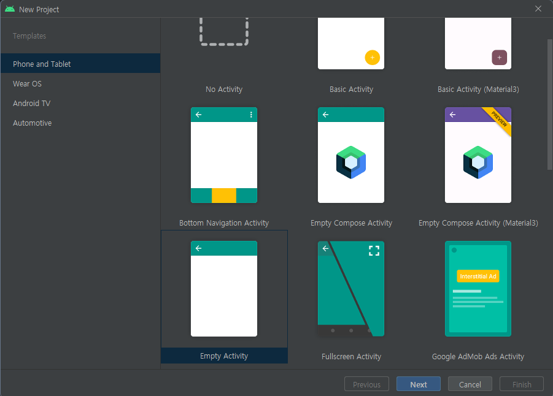553x396 pixels.
Task: Click the overflow dots in Bottom Navigation preview
Action: click(251, 115)
